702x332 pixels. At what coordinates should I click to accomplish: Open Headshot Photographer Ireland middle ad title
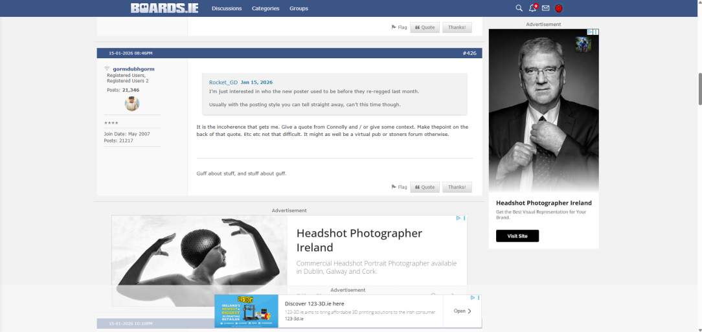point(359,240)
